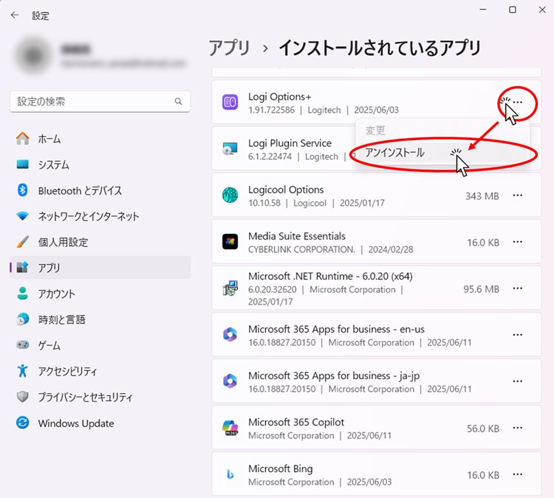Click the アプリ breadcrumb link
554x498 pixels.
pyautogui.click(x=229, y=48)
